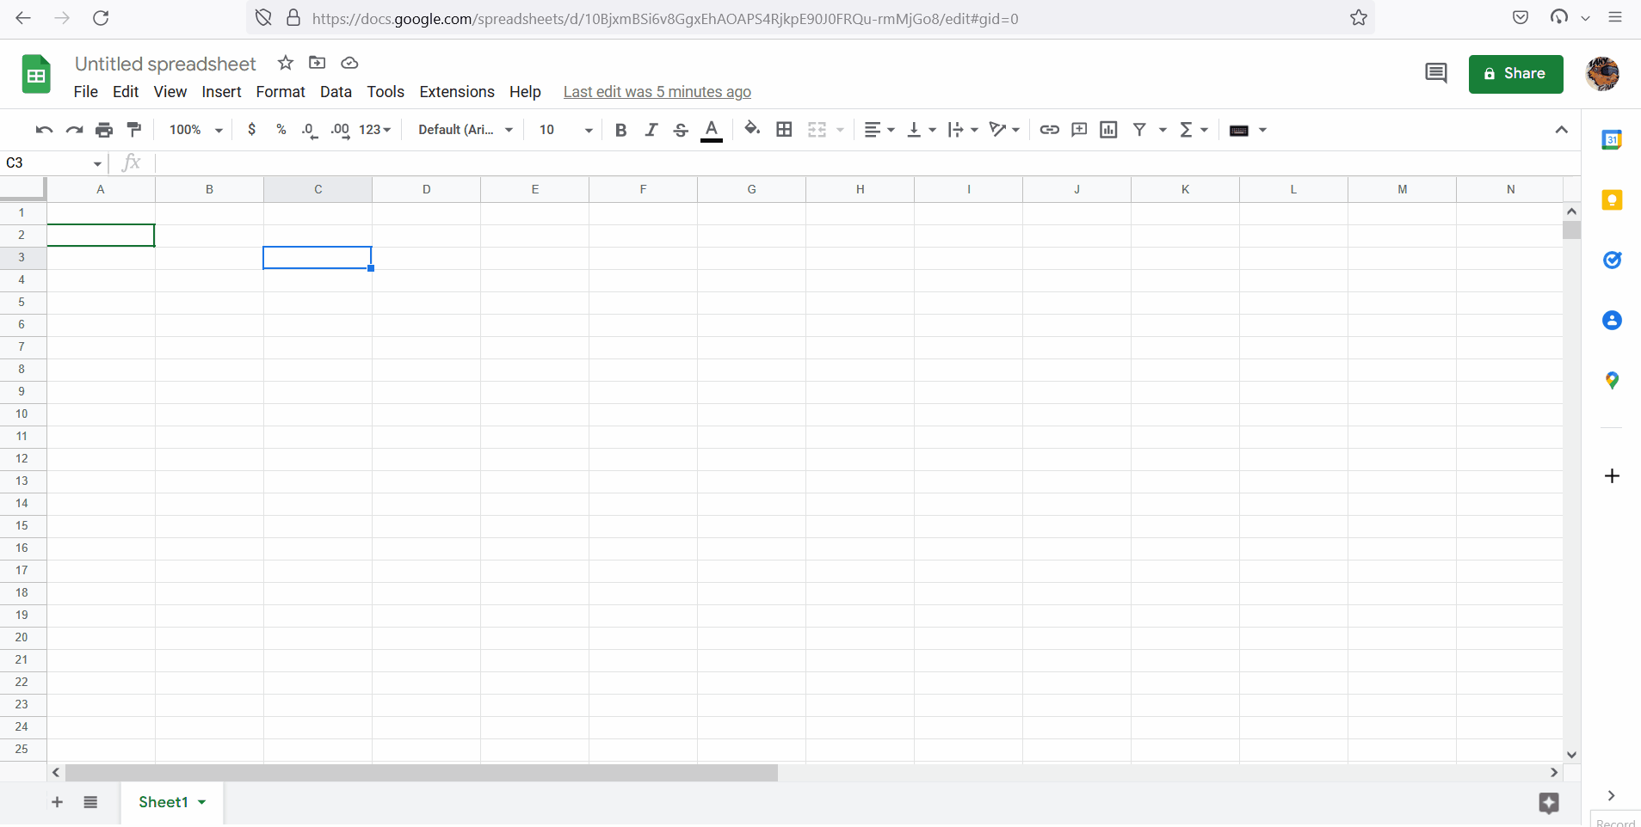Open the horizontal align dropdown
The height and width of the screenshot is (827, 1641).
(879, 129)
